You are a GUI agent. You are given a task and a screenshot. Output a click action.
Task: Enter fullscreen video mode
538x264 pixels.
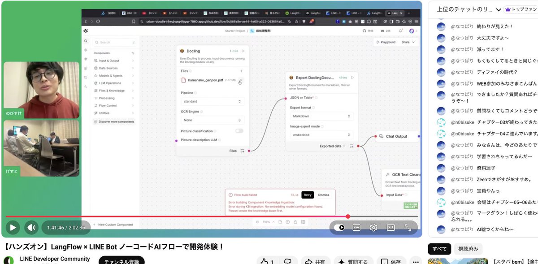[x=408, y=228]
